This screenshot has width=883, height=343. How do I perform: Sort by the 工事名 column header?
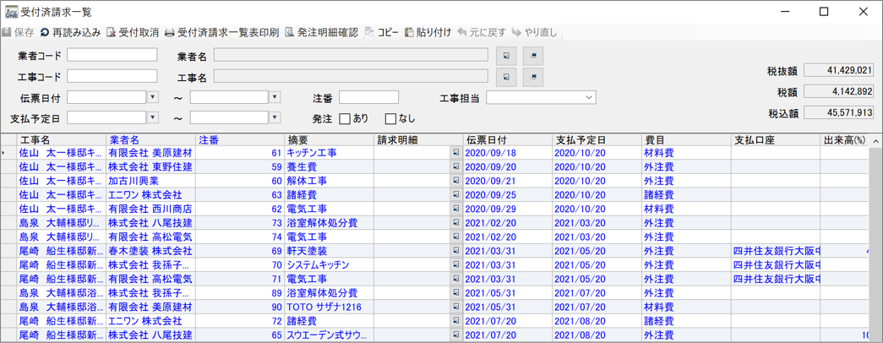pos(61,139)
